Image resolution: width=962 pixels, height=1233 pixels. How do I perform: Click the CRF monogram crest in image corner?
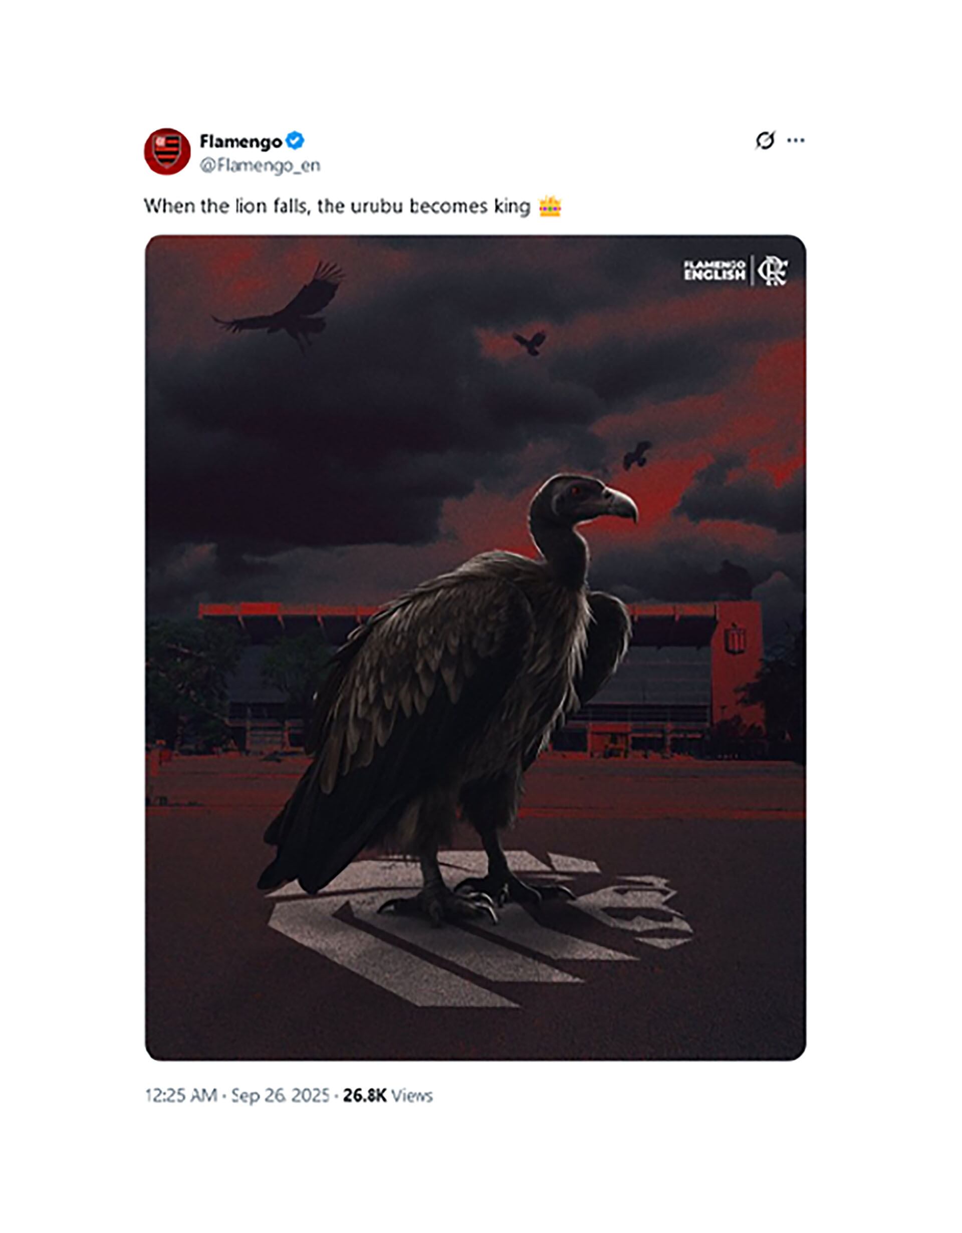[773, 271]
